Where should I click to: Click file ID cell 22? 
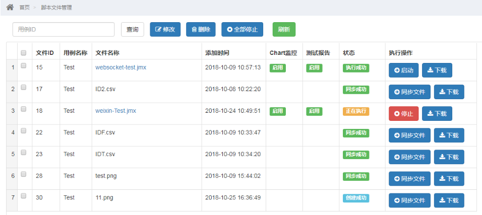[x=39, y=132]
